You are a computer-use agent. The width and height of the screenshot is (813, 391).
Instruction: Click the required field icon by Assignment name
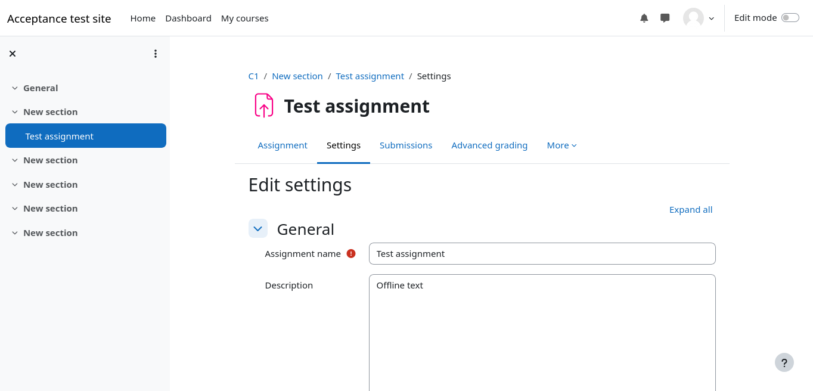(x=351, y=253)
